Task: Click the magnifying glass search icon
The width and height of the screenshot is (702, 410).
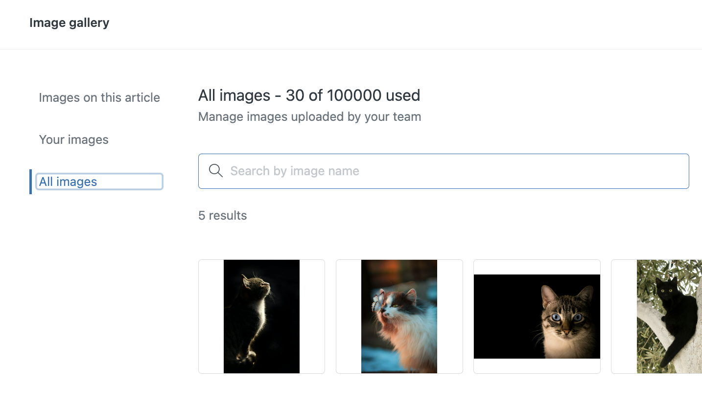Action: tap(216, 171)
